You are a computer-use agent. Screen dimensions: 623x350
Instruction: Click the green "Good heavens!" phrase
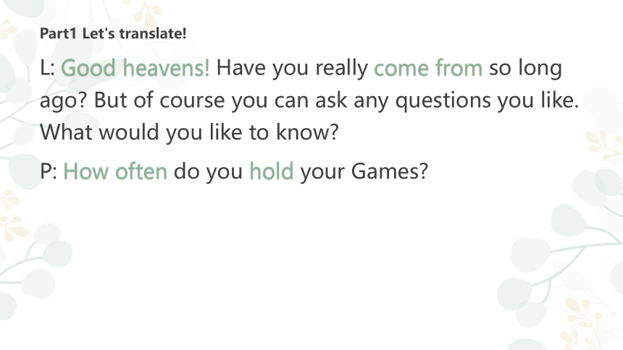click(135, 67)
